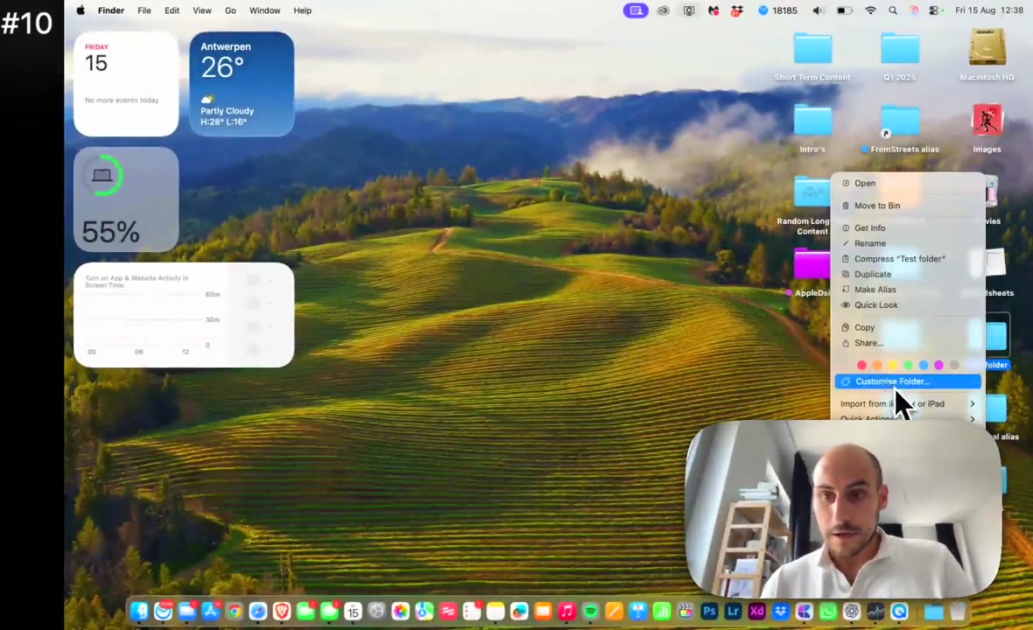Image resolution: width=1033 pixels, height=630 pixels.
Task: Open Spotify from the Dock
Action: pyautogui.click(x=590, y=612)
